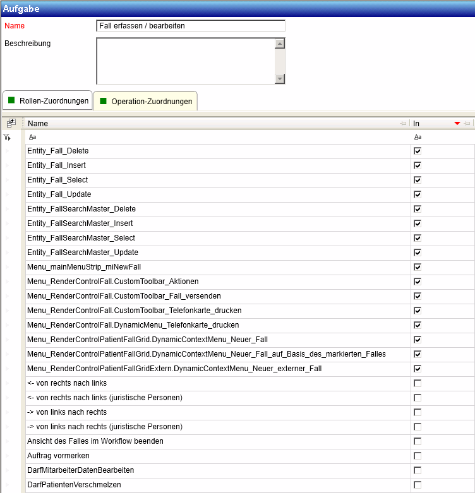Enable the Auftrag vormerken checkbox
Screen dimensions: 475x493
coord(418,456)
